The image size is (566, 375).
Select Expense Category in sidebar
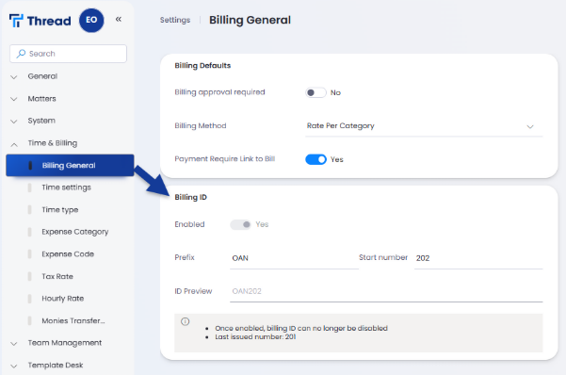[x=75, y=232]
